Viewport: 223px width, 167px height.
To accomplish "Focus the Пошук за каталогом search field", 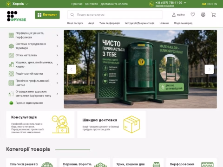I will [115, 15].
